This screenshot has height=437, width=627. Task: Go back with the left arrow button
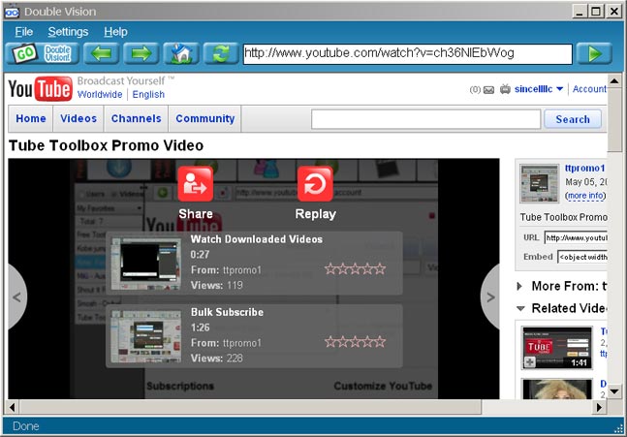point(101,53)
